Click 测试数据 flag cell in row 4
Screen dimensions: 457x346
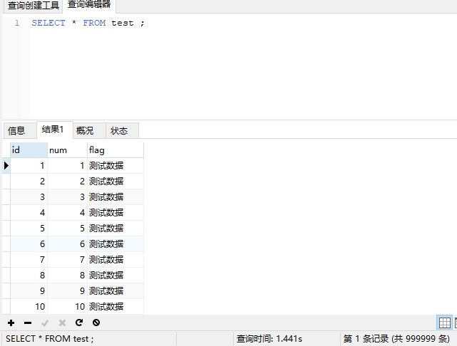[115, 213]
